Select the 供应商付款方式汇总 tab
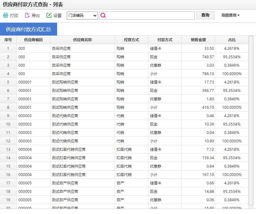The width and height of the screenshot is (256, 214). pos(29,29)
